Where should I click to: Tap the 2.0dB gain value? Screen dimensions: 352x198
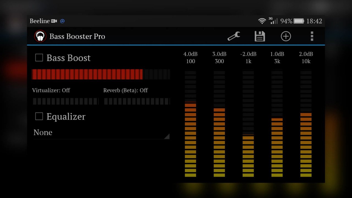306,54
